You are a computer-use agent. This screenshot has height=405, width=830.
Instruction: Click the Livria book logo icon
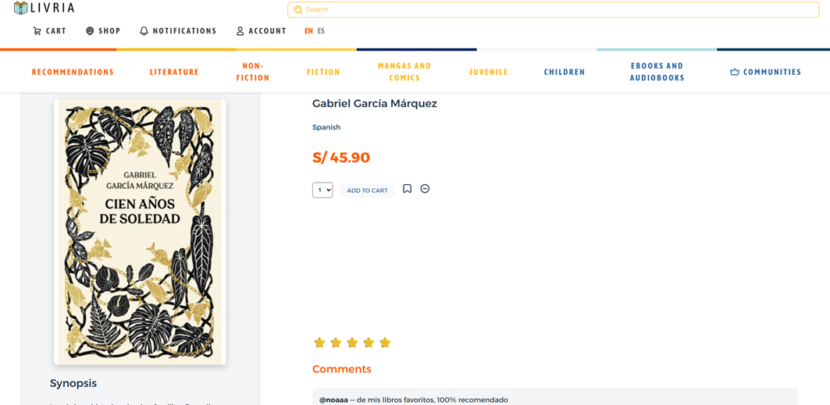pyautogui.click(x=20, y=8)
